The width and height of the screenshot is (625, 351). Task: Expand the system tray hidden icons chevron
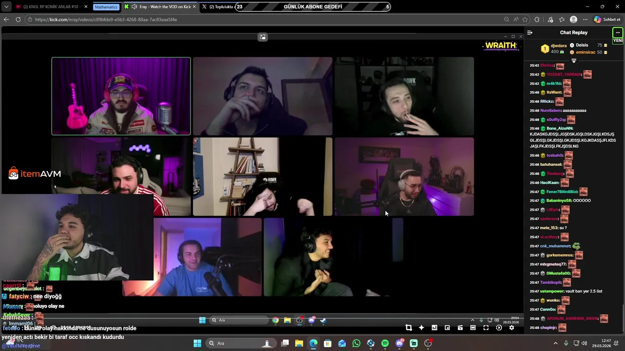pyautogui.click(x=555, y=343)
